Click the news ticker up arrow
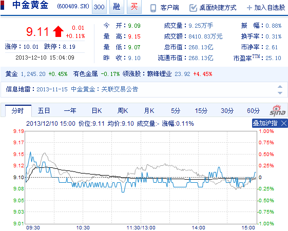The height and width of the screenshot is (231, 288). [280, 87]
